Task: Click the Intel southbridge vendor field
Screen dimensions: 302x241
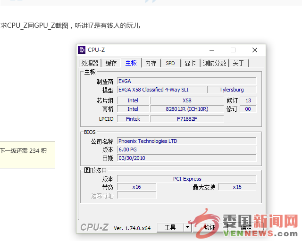Action: [x=133, y=109]
